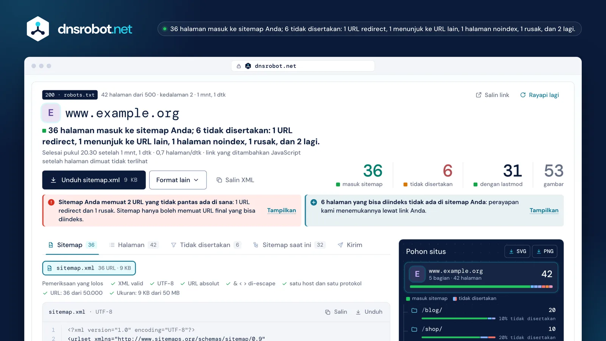Image resolution: width=606 pixels, height=341 pixels.
Task: Click the copy icon next to Salin XML
Action: pyautogui.click(x=219, y=180)
